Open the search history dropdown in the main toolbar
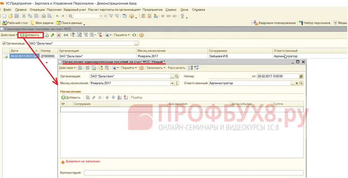The image size is (348, 178). [x=101, y=16]
